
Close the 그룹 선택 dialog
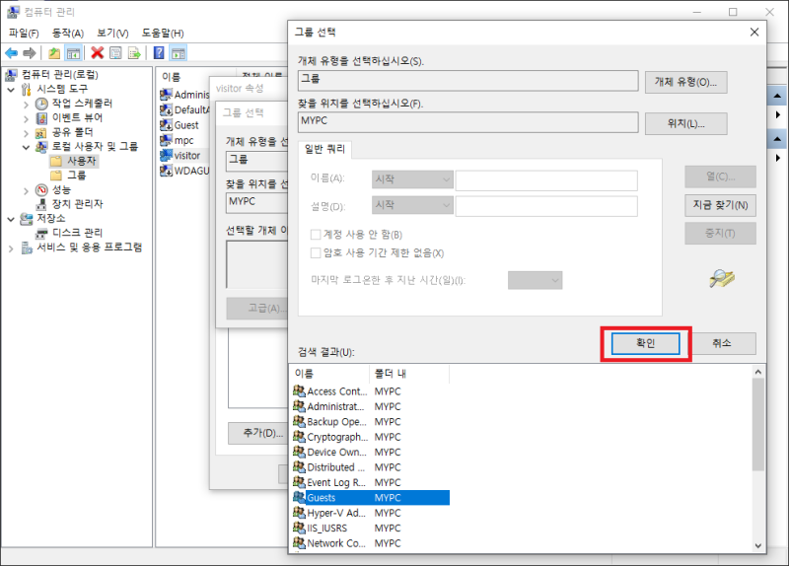click(754, 33)
